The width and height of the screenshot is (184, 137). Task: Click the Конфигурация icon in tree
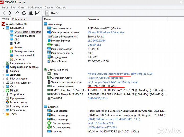(7, 106)
